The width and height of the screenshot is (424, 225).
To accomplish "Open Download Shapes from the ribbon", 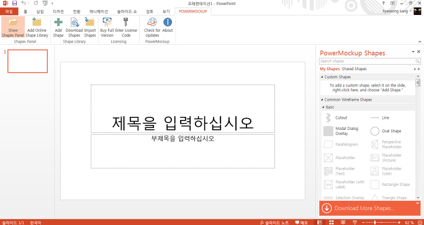I will (x=74, y=27).
